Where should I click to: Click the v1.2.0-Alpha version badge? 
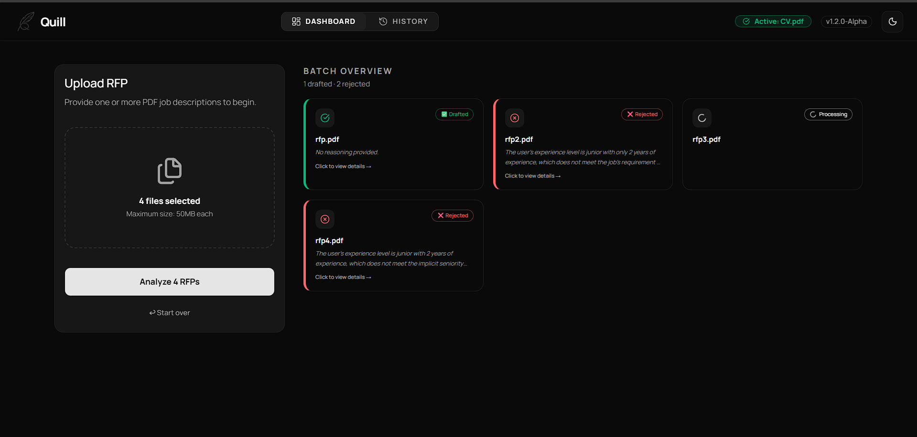click(x=846, y=21)
